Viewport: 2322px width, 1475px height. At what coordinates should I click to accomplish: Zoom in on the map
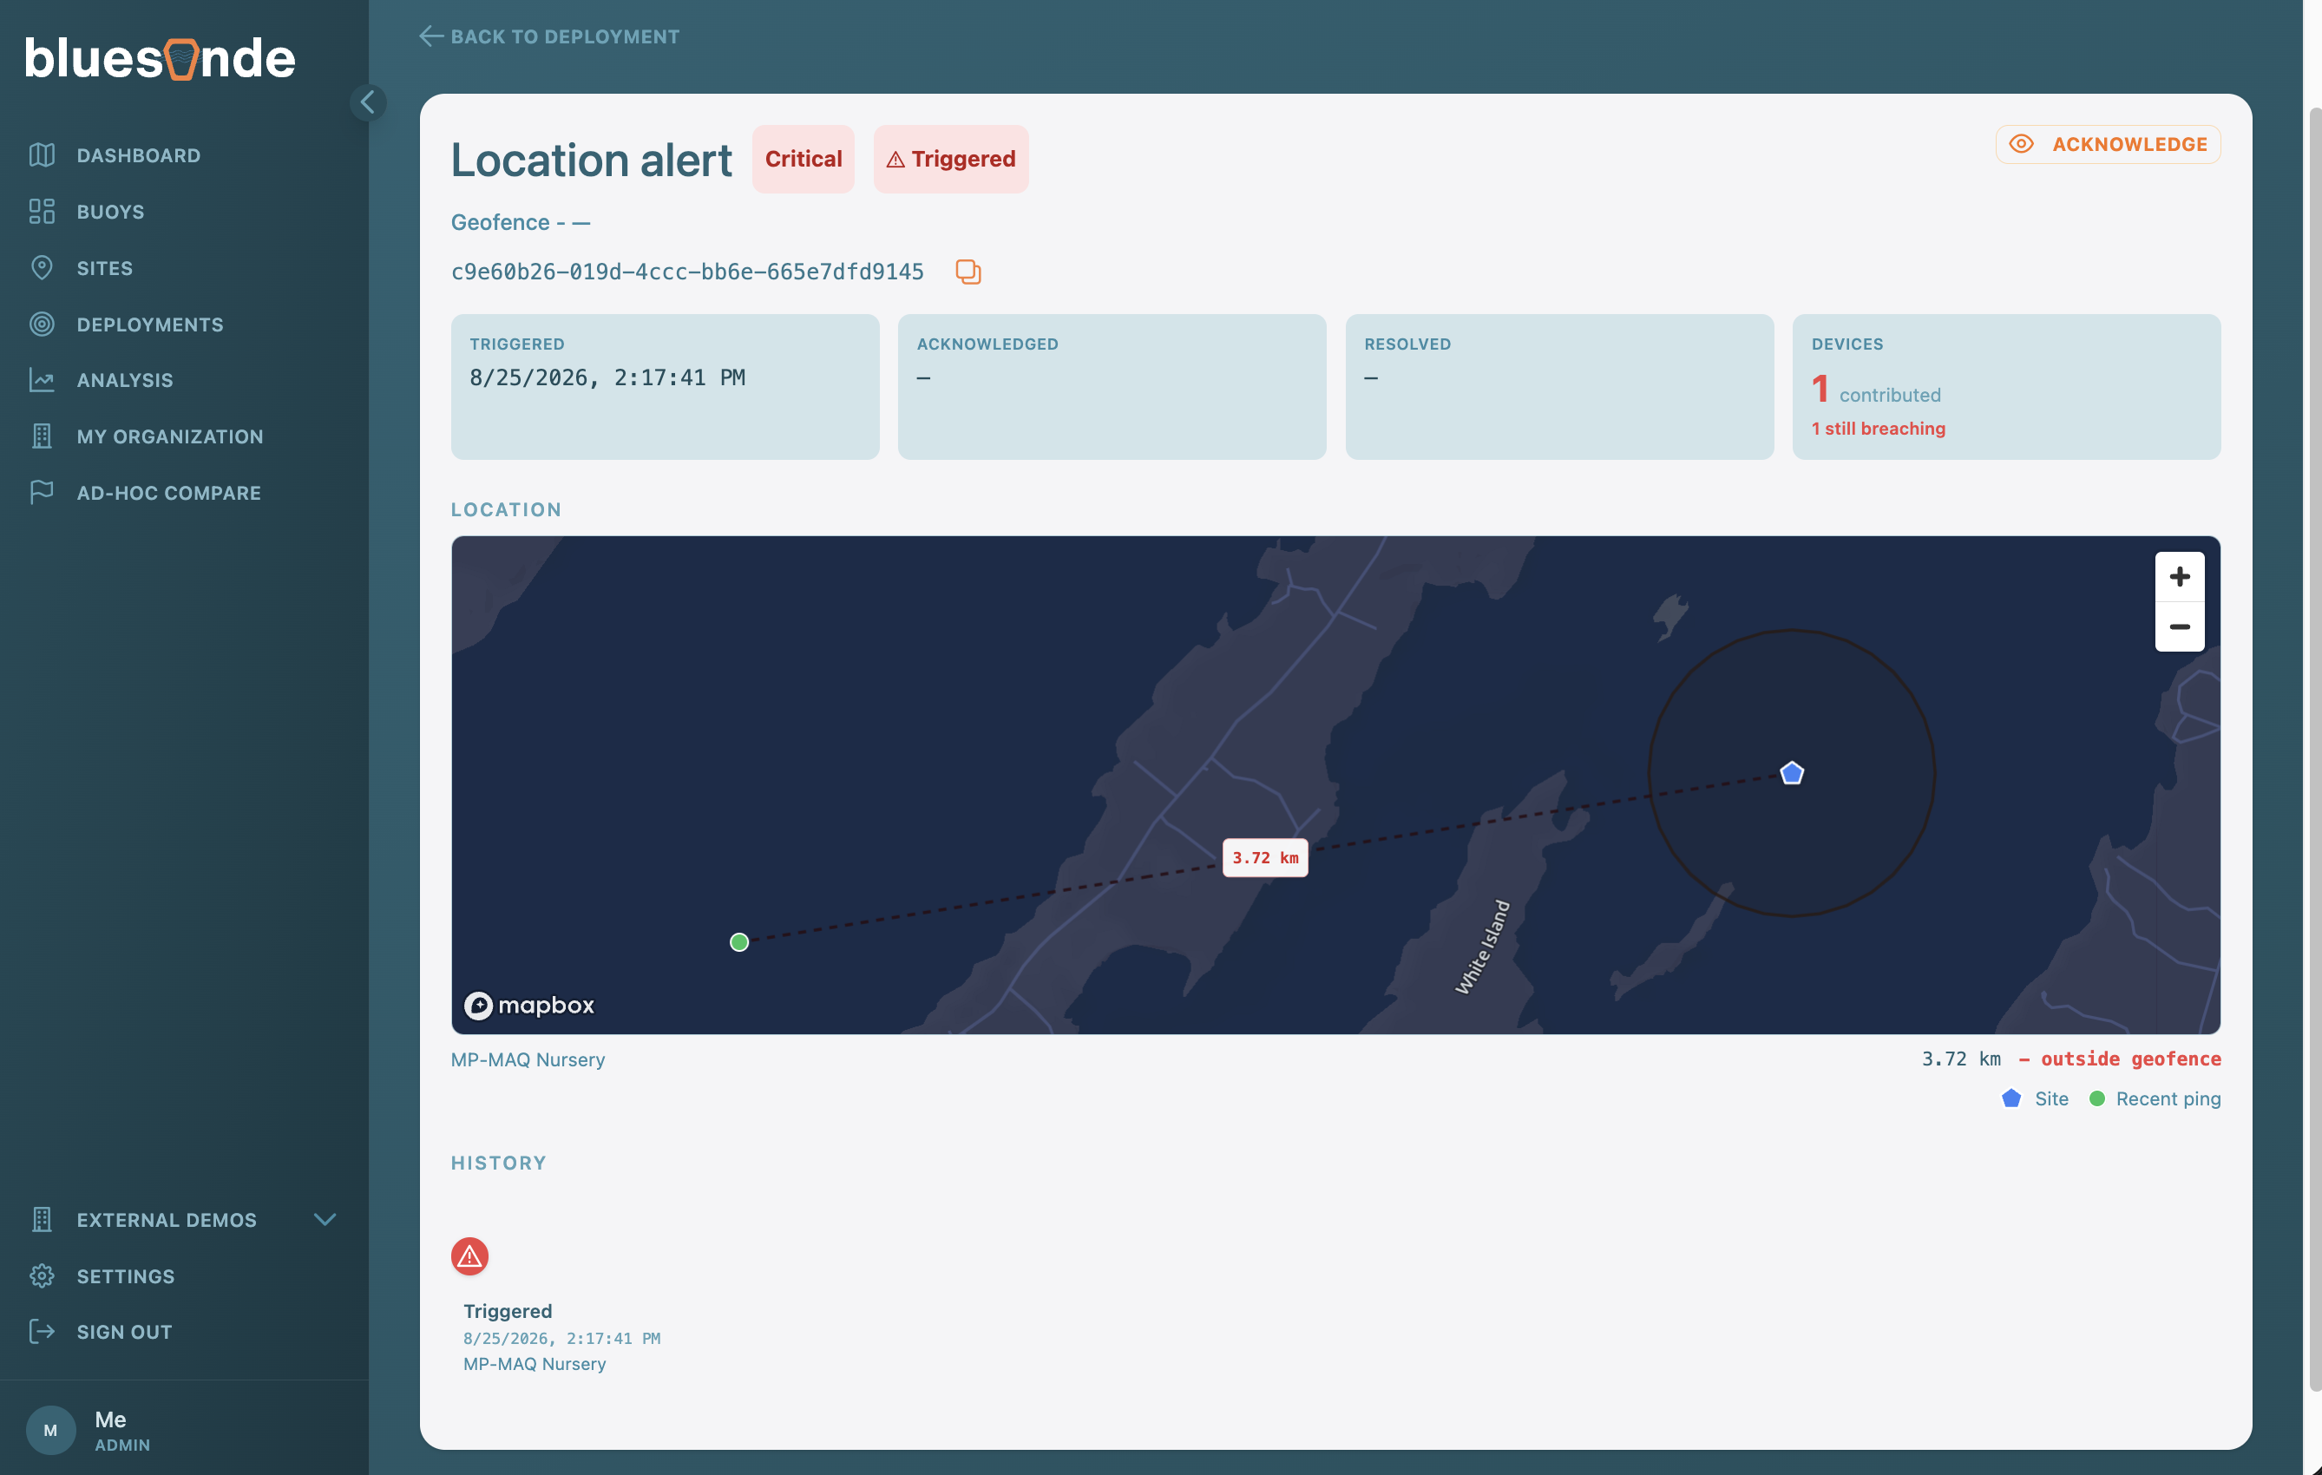(x=2180, y=576)
